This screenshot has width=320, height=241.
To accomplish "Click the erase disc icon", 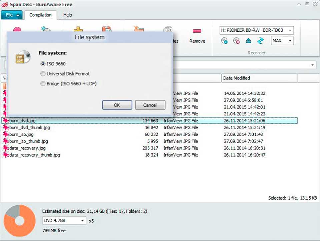I will pos(236,41).
